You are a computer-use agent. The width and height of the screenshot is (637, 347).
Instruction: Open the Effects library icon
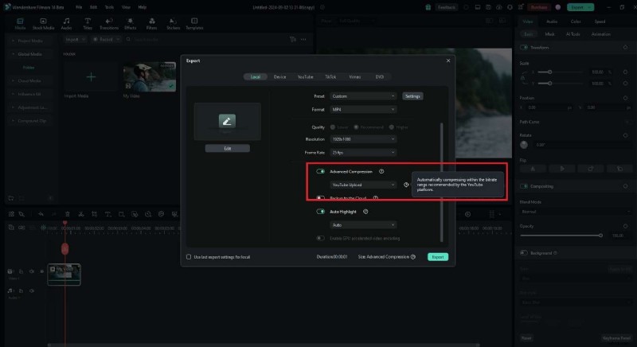[130, 24]
